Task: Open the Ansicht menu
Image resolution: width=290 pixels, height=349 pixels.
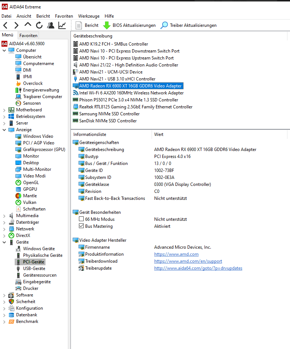Action: pos(24,16)
